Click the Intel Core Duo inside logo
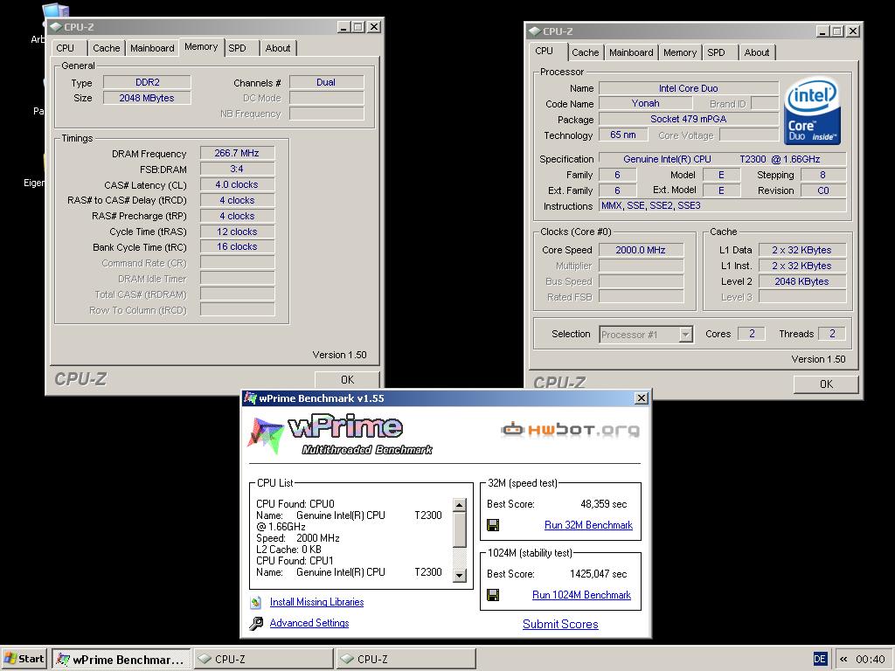Viewport: 895px width, 671px height. [x=812, y=110]
